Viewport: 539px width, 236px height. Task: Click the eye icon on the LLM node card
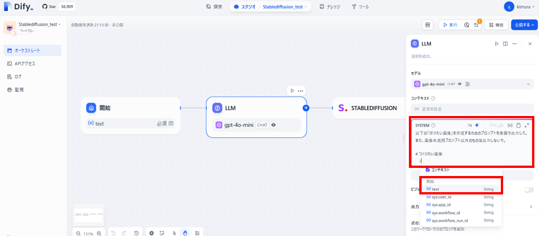[274, 125]
